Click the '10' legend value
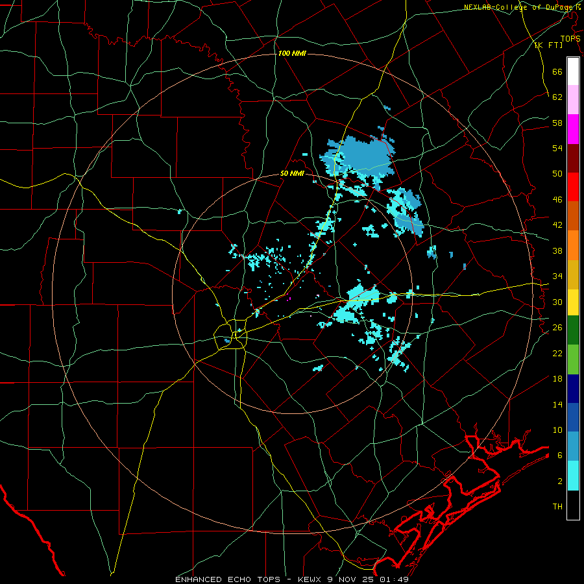Image resolution: width=584 pixels, height=584 pixels. click(557, 430)
